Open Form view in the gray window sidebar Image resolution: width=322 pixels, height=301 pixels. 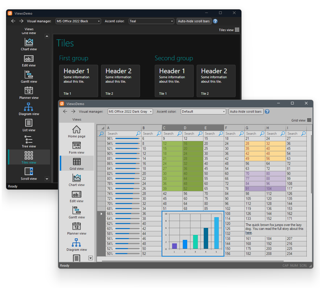coord(76,148)
